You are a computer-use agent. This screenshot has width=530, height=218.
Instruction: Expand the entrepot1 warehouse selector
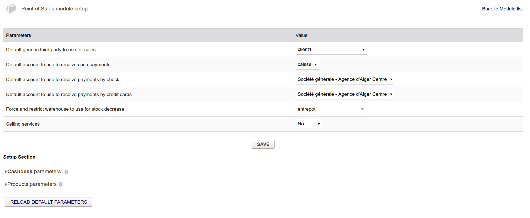[x=331, y=109]
